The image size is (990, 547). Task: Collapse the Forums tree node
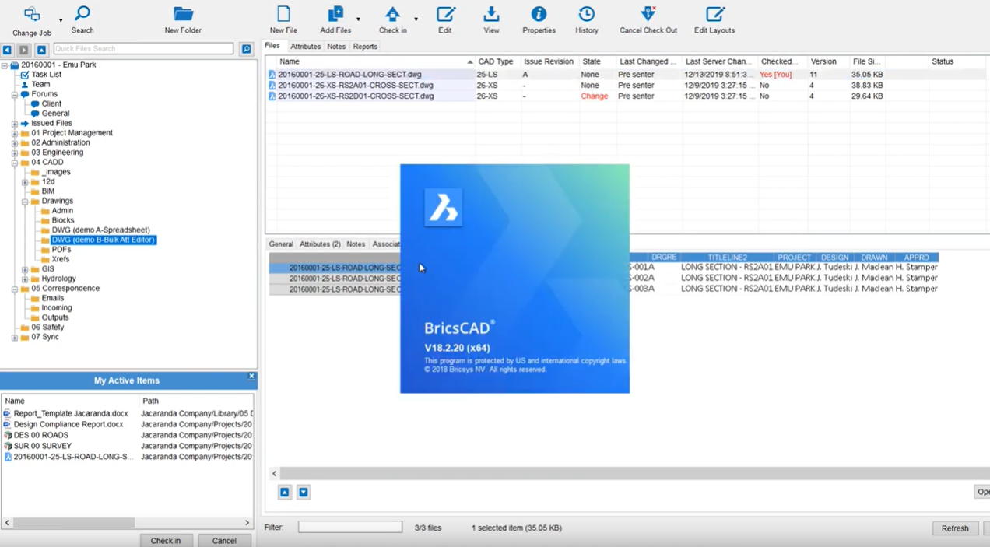[15, 94]
